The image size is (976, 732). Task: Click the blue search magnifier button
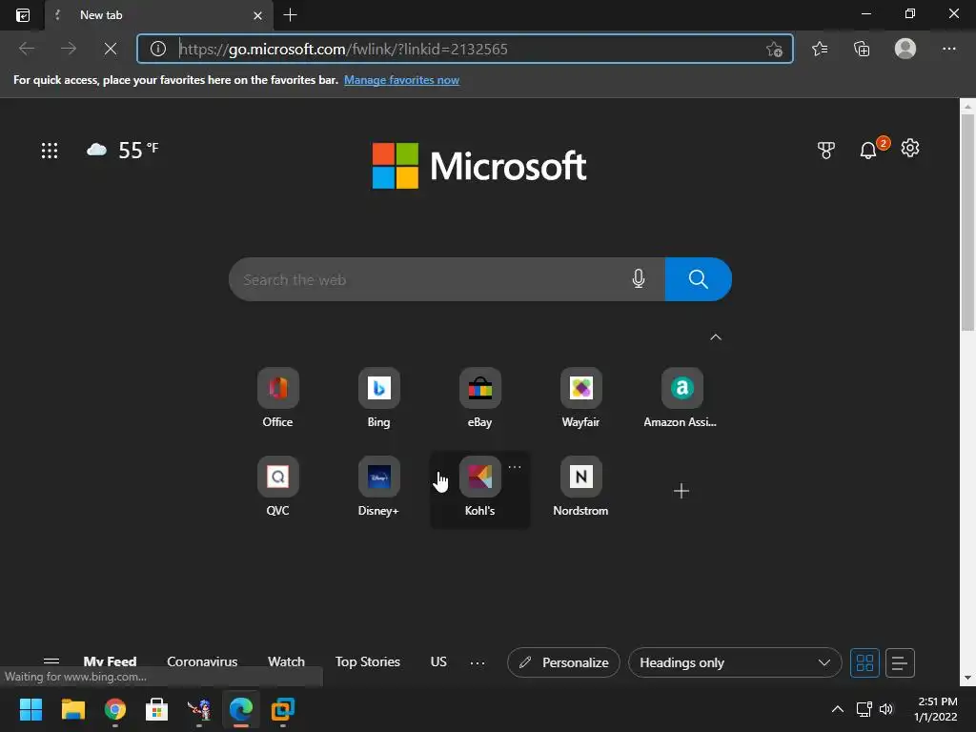(699, 279)
